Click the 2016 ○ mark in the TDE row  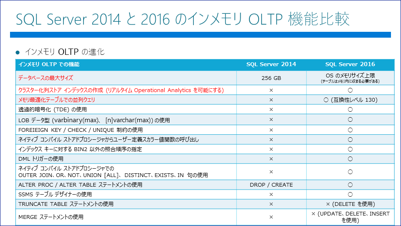point(350,110)
